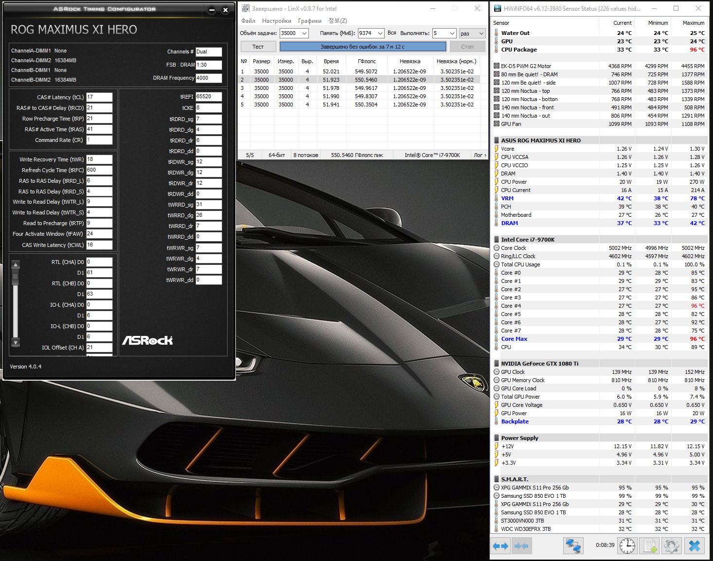Image resolution: width=713 pixels, height=561 pixels.
Task: Click the Лог button in LinX status bar
Action: click(x=480, y=155)
